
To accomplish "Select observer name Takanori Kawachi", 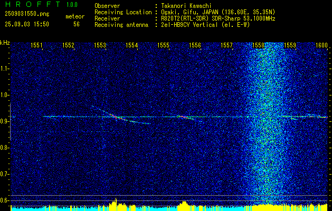I will (186, 6).
